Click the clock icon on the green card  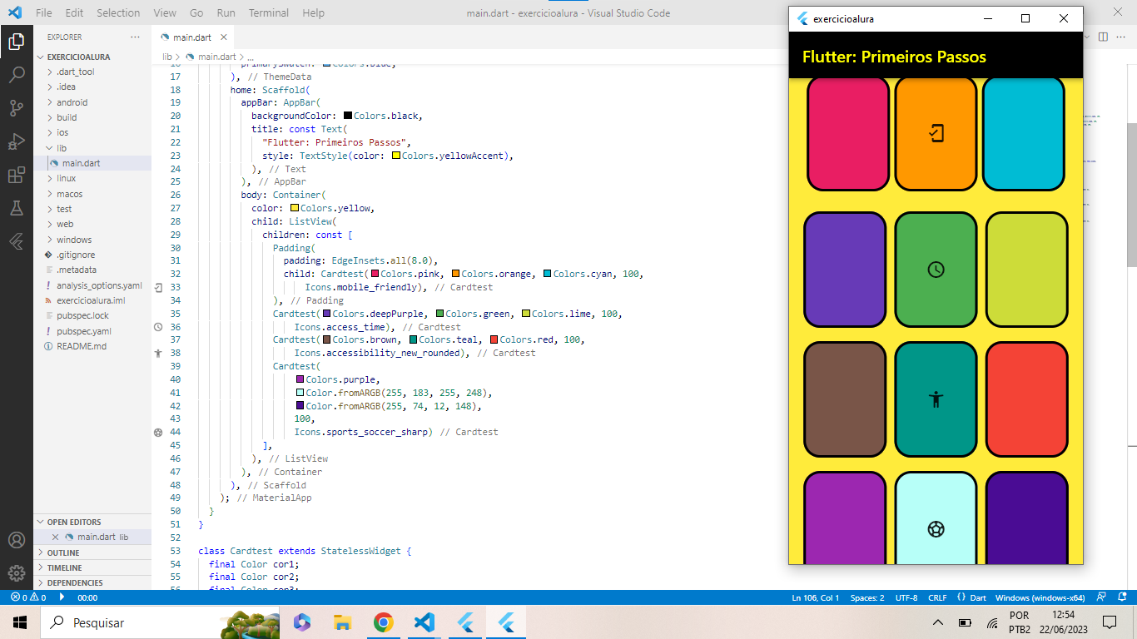point(936,270)
